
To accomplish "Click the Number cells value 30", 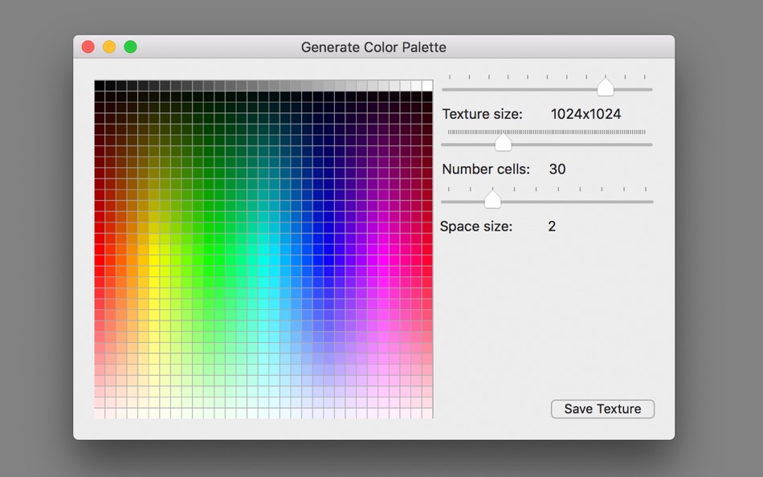I will pyautogui.click(x=557, y=169).
